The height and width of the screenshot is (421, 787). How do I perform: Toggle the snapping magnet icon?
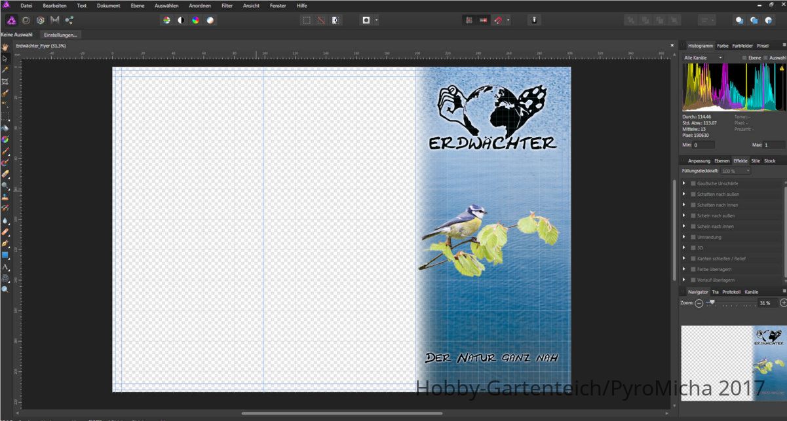click(498, 20)
